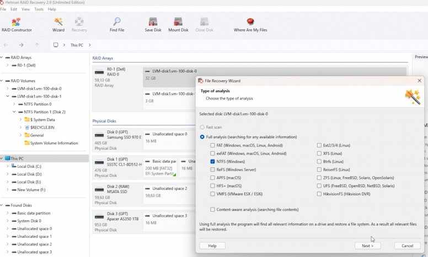
Task: Select the Full analysis radio option
Action: point(202,137)
